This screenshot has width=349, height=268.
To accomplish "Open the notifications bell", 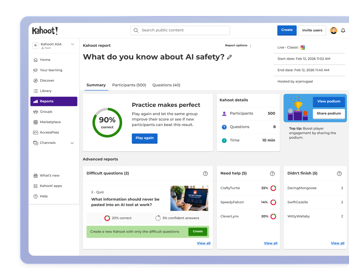I will pyautogui.click(x=343, y=31).
